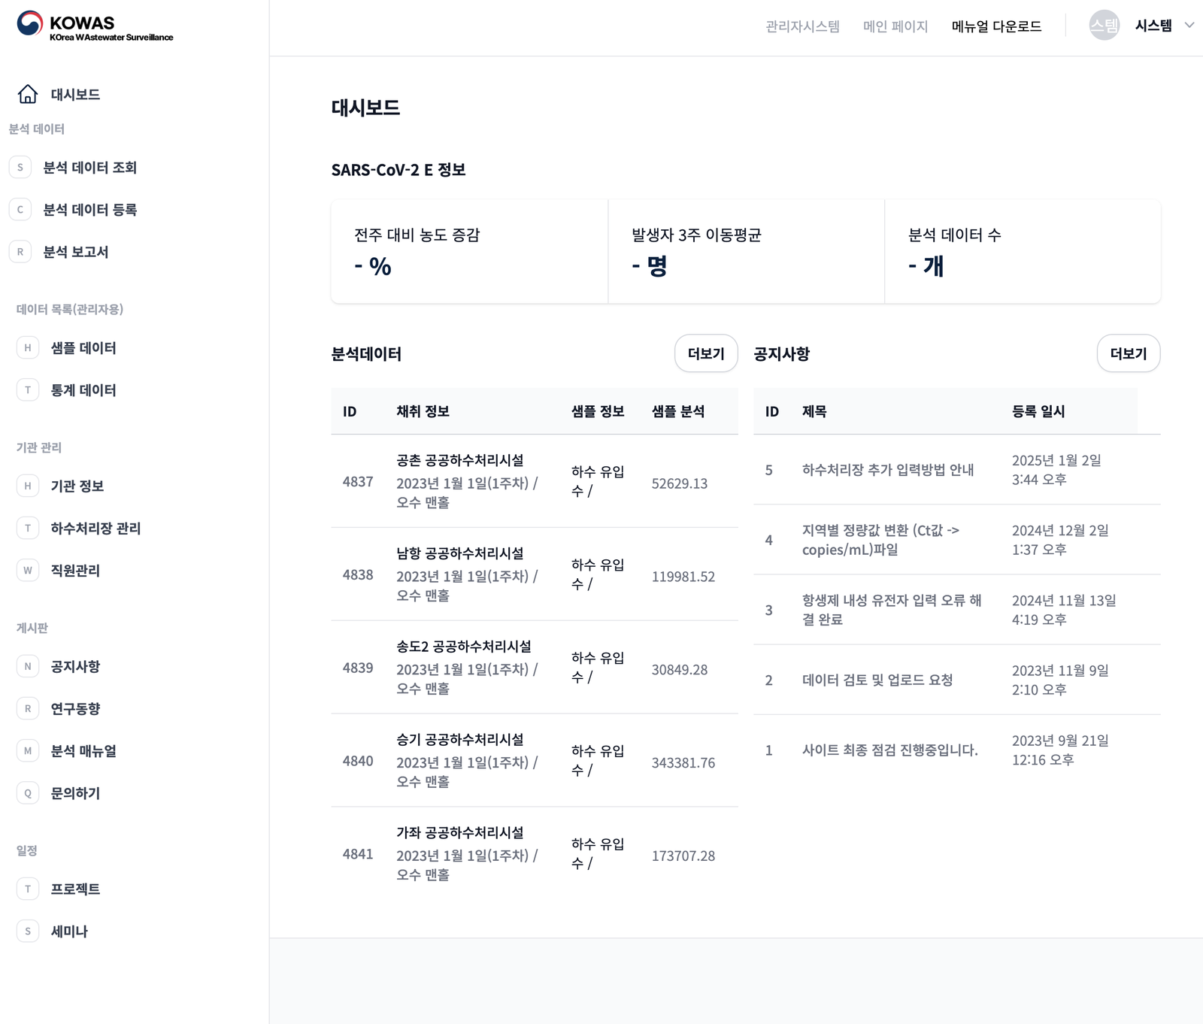This screenshot has height=1024, width=1203.
Task: Open notice 사이트 최종 점검 진행중입니다.
Action: 890,750
